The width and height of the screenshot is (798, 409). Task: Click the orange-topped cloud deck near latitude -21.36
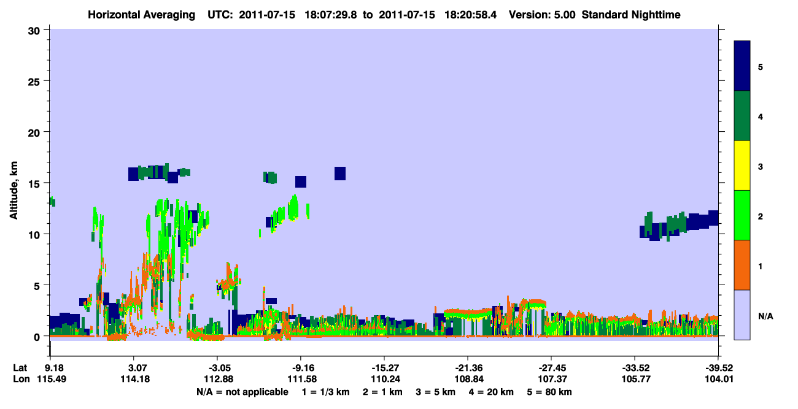(x=468, y=313)
